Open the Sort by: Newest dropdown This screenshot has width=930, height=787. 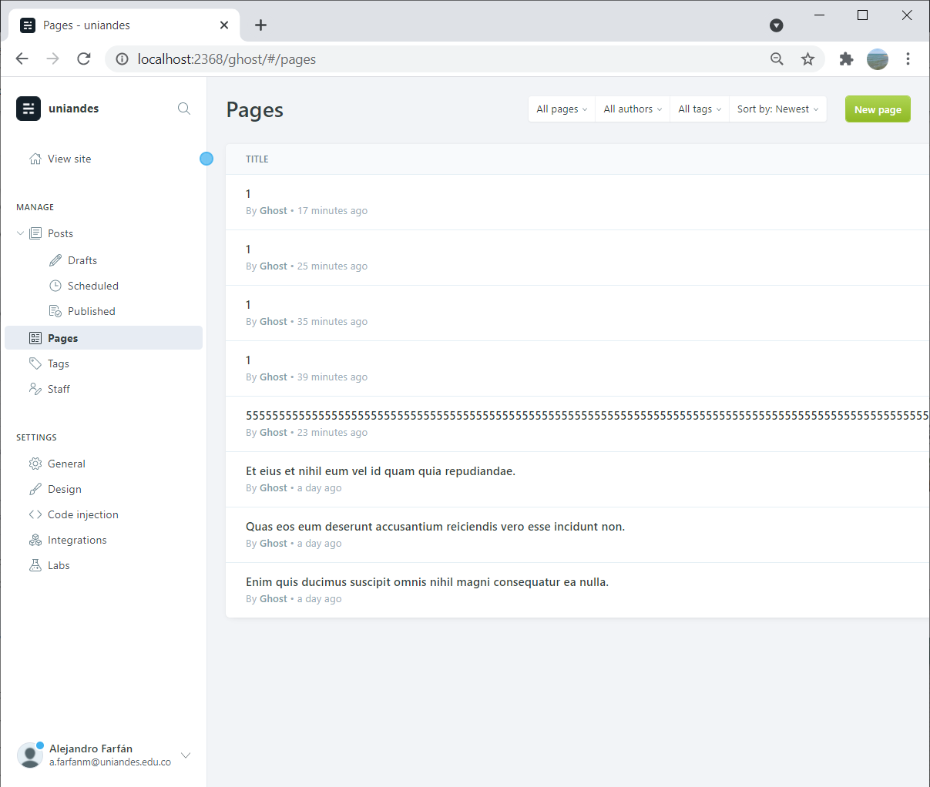[777, 109]
